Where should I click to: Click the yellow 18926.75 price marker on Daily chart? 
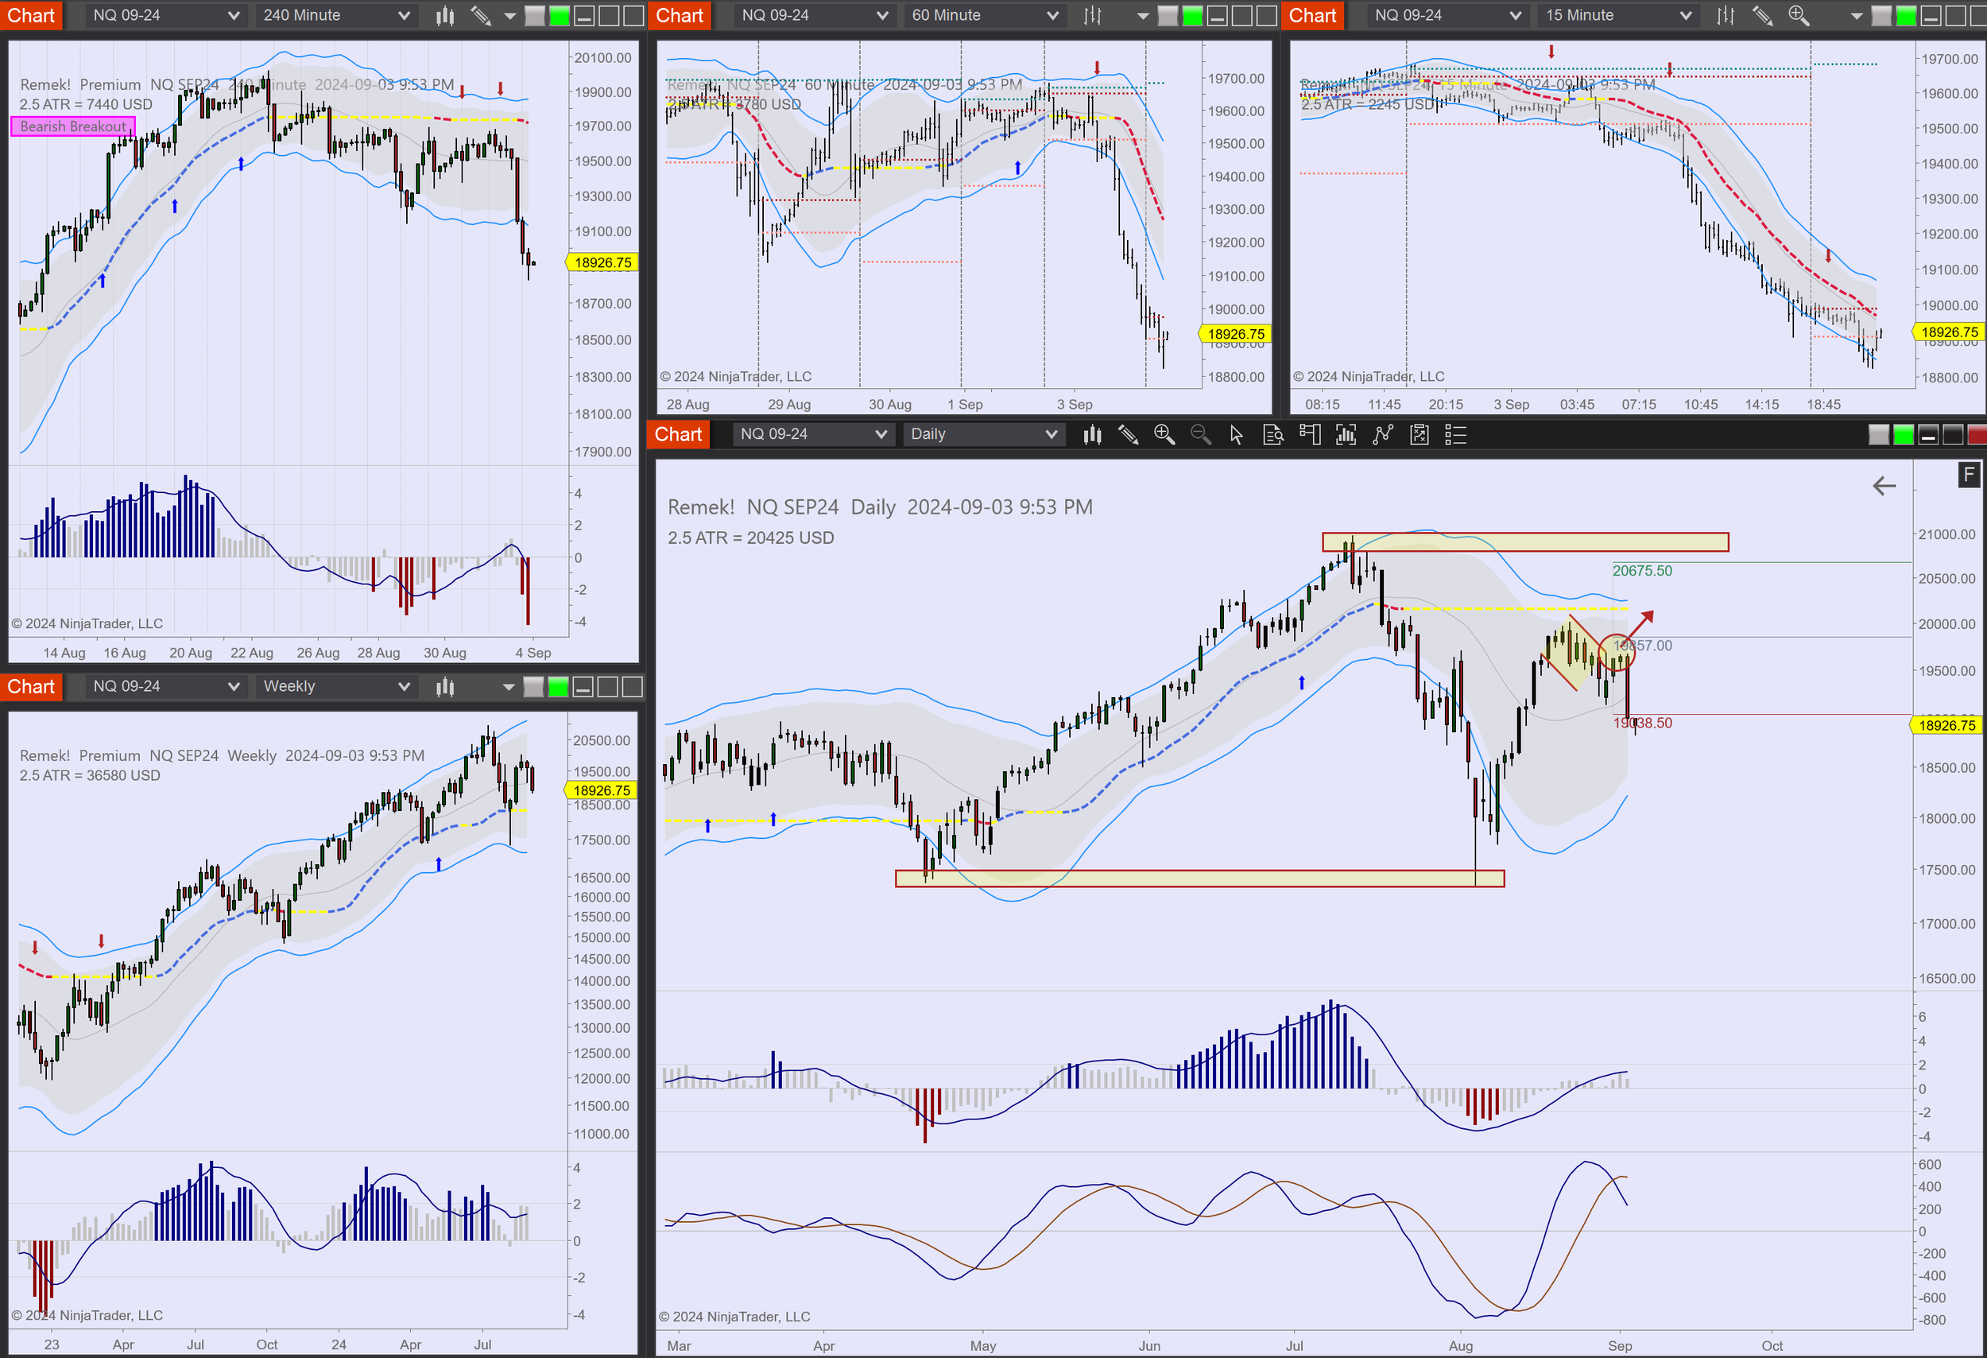pos(1946,724)
